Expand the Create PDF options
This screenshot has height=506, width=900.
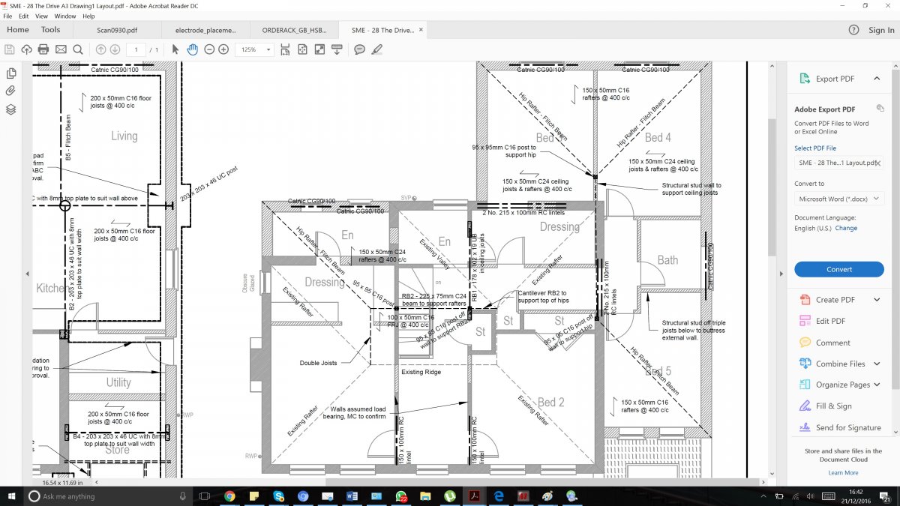876,300
